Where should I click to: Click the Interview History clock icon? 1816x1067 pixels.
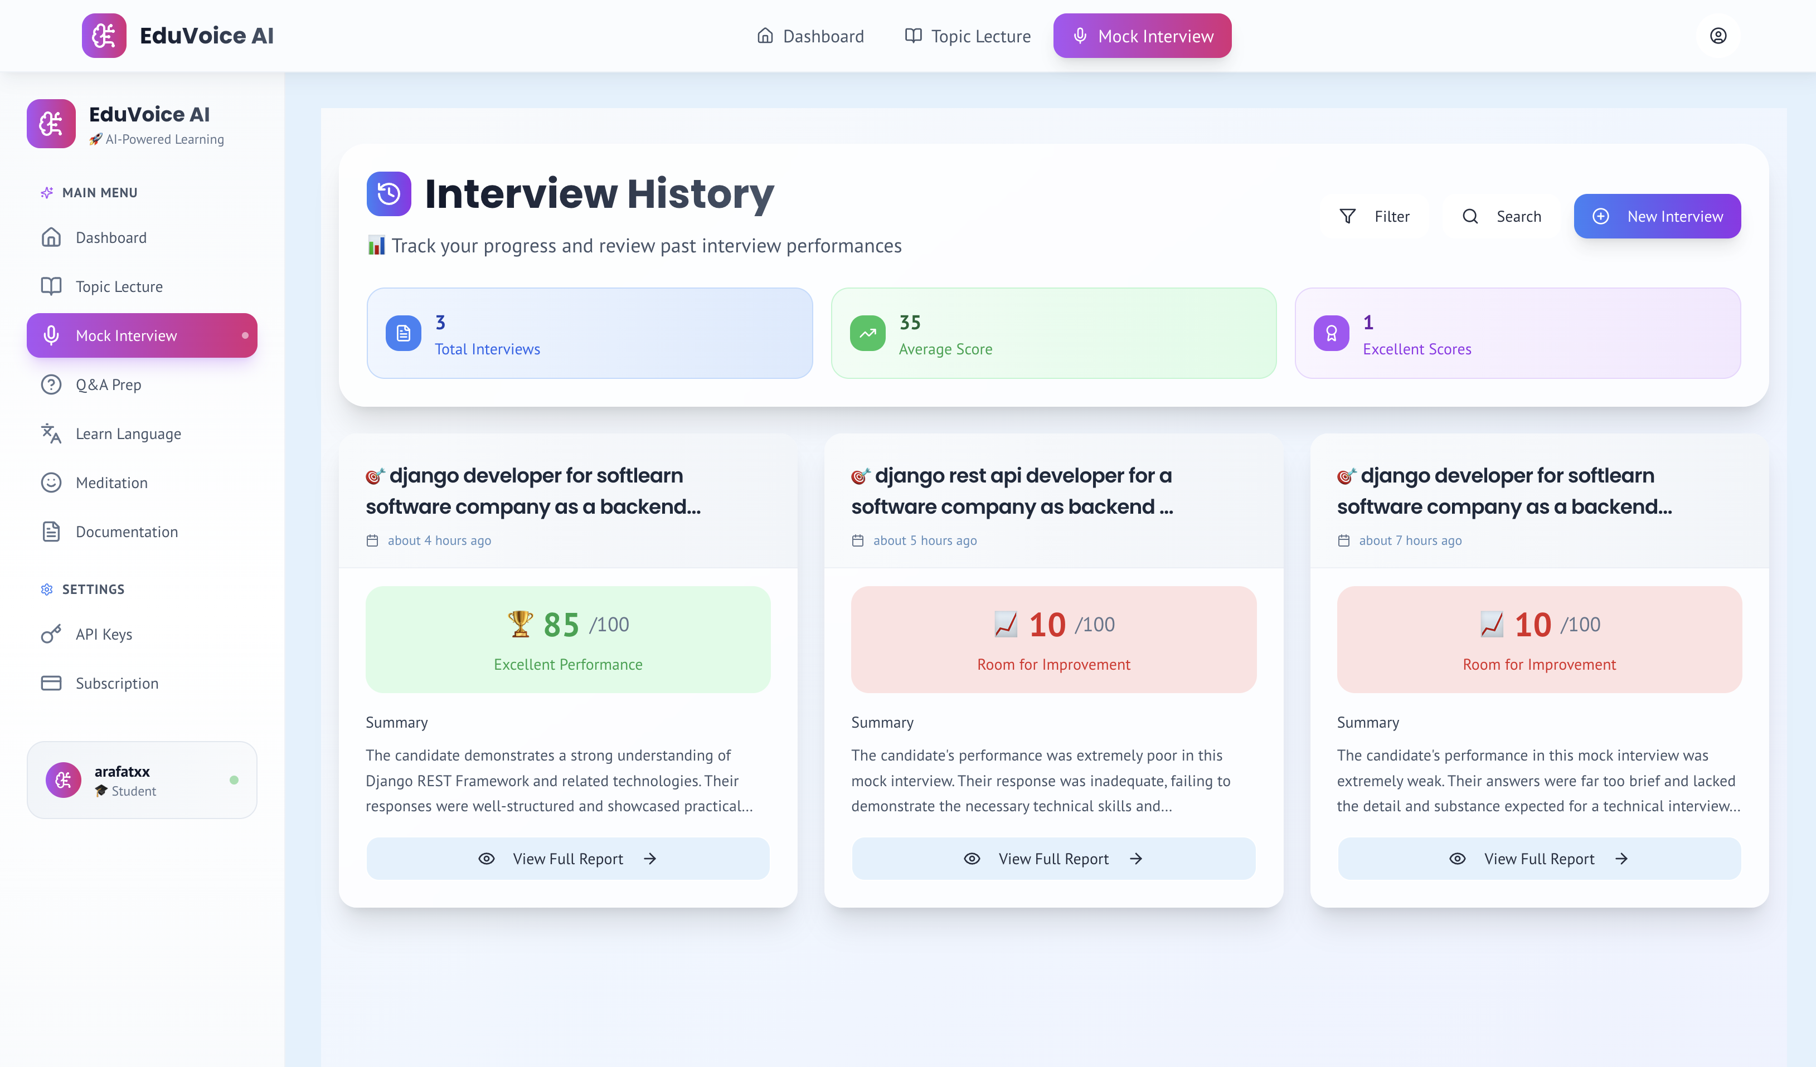pyautogui.click(x=389, y=194)
